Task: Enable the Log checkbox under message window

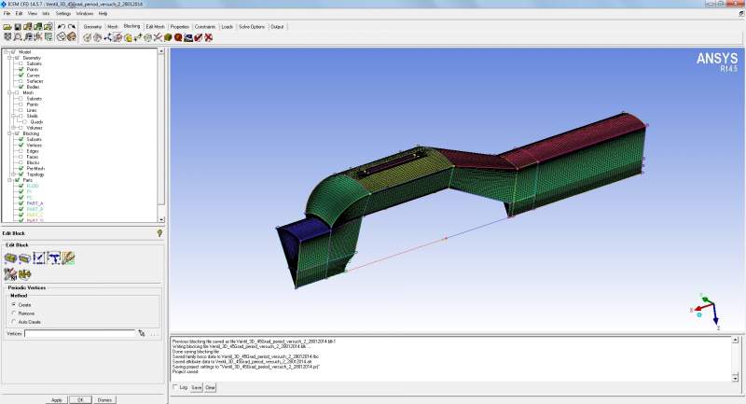Action: point(175,387)
